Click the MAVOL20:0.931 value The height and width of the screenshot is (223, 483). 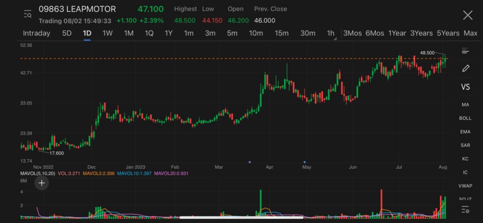coord(171,173)
